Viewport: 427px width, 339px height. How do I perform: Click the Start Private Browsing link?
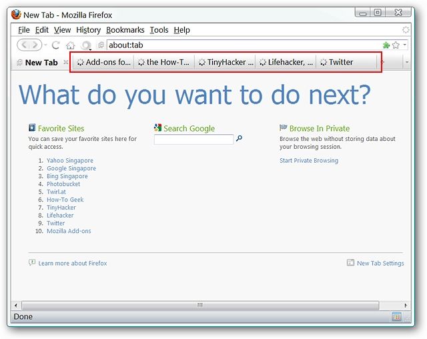[309, 161]
